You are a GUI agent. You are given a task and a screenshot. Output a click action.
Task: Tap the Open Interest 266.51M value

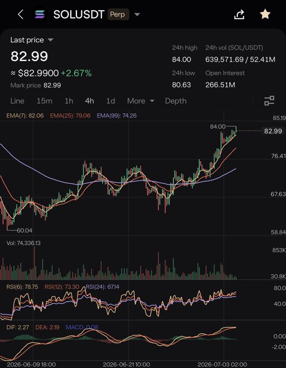click(220, 85)
